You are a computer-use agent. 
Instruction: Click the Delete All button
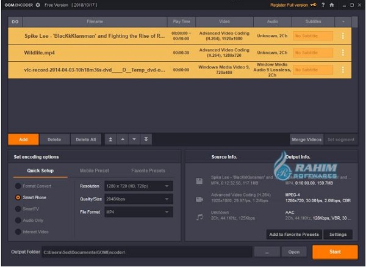coord(86,139)
